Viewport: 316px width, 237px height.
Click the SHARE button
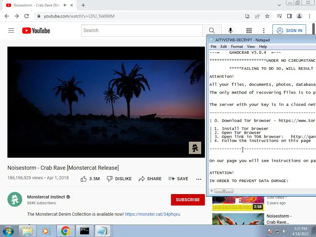150,179
